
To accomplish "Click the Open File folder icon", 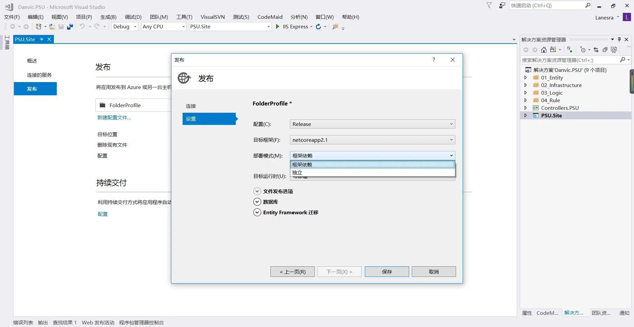I will [52, 27].
